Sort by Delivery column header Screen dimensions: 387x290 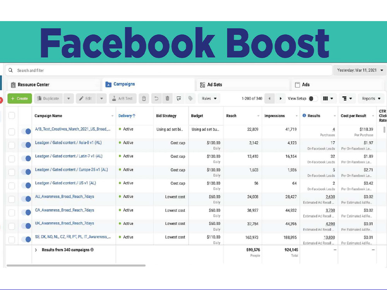pos(127,116)
